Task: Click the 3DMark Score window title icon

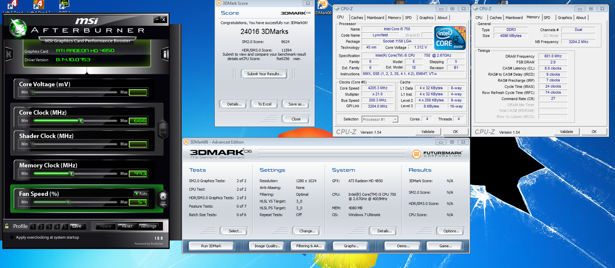Action: tap(219, 3)
